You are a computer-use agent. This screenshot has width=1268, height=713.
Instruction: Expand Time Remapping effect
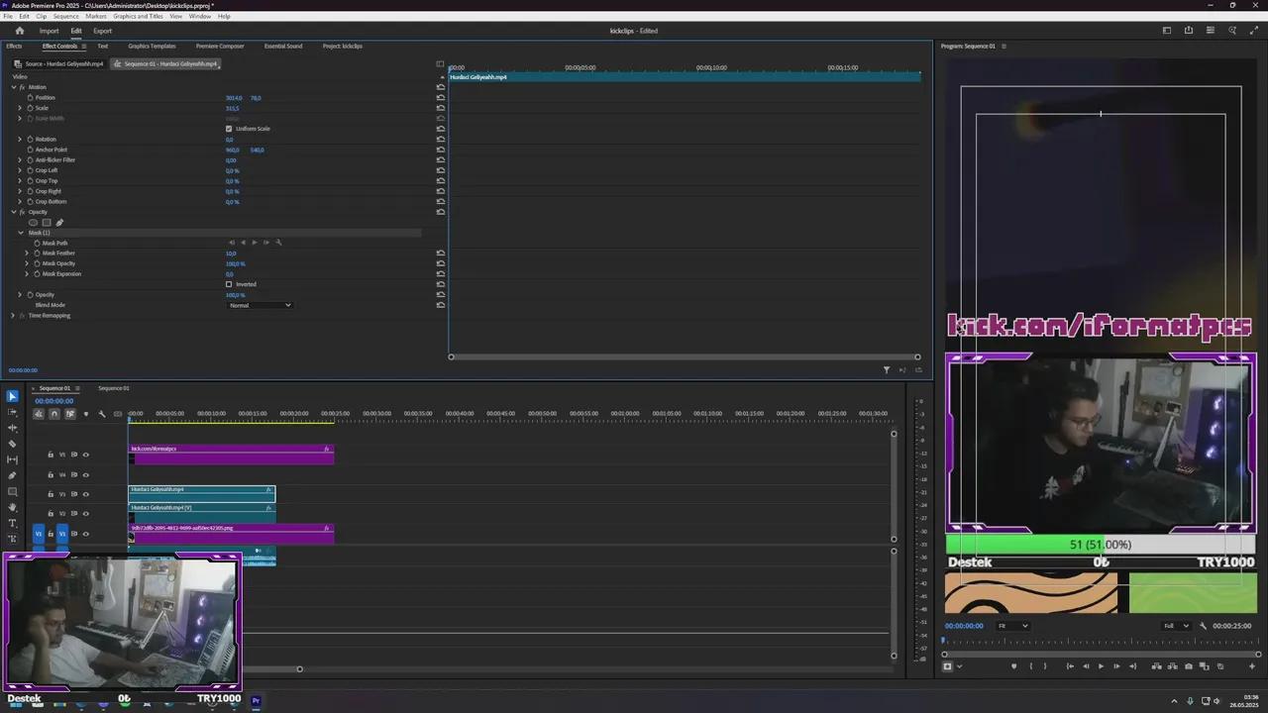(x=13, y=316)
